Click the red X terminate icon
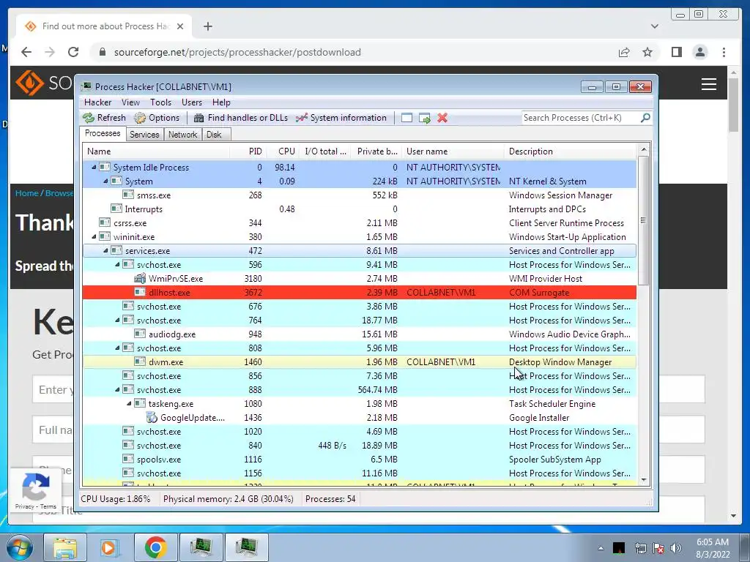 442,118
